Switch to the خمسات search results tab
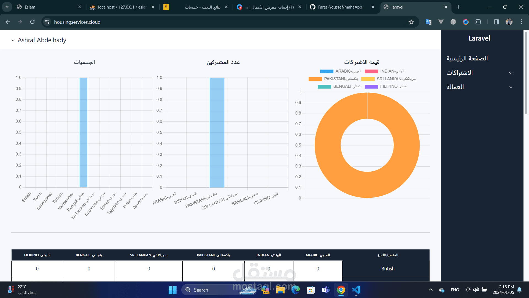This screenshot has width=529, height=298. [196, 7]
